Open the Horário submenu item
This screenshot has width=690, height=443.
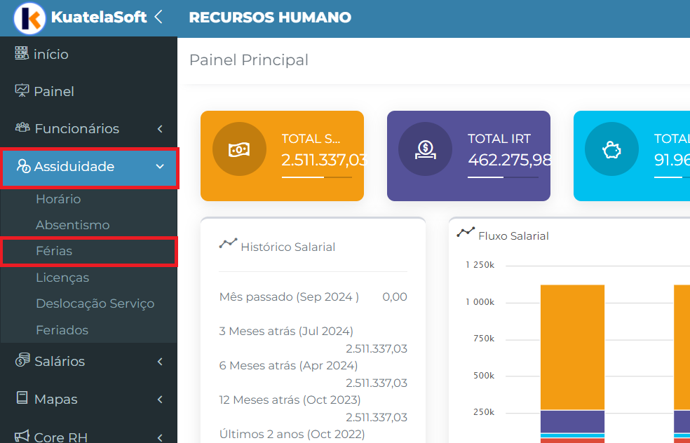[x=58, y=199]
